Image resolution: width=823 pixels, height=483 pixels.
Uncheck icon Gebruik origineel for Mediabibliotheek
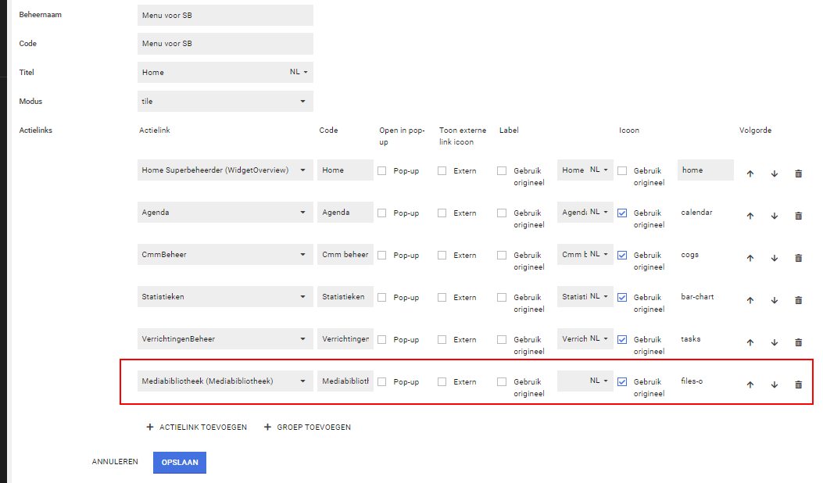(x=622, y=381)
